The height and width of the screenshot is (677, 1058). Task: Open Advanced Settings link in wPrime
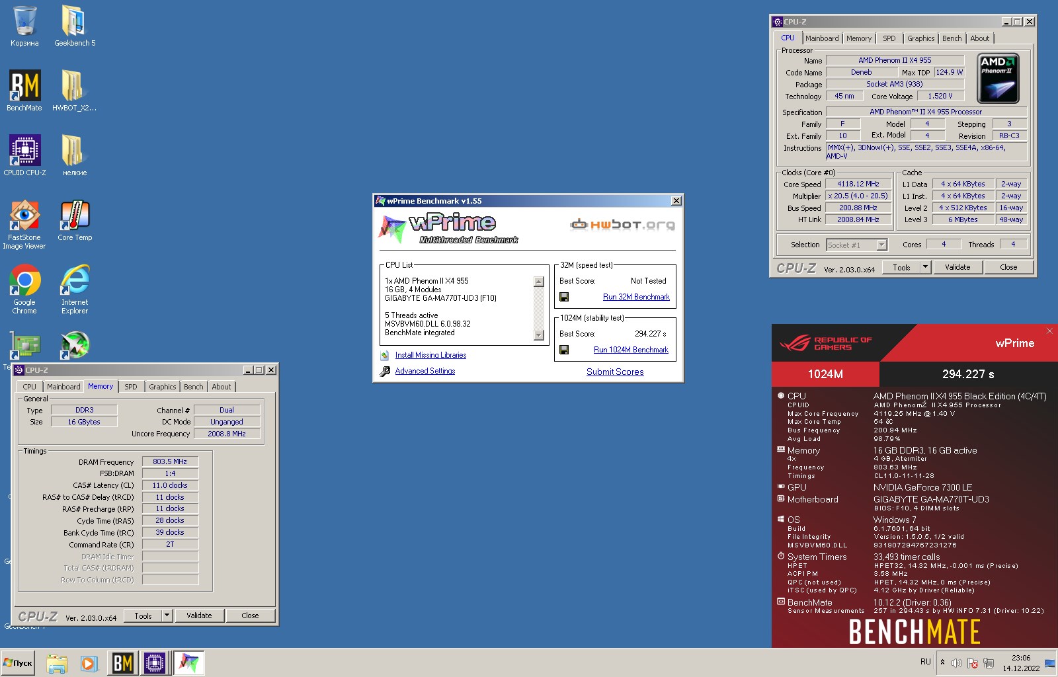click(425, 371)
